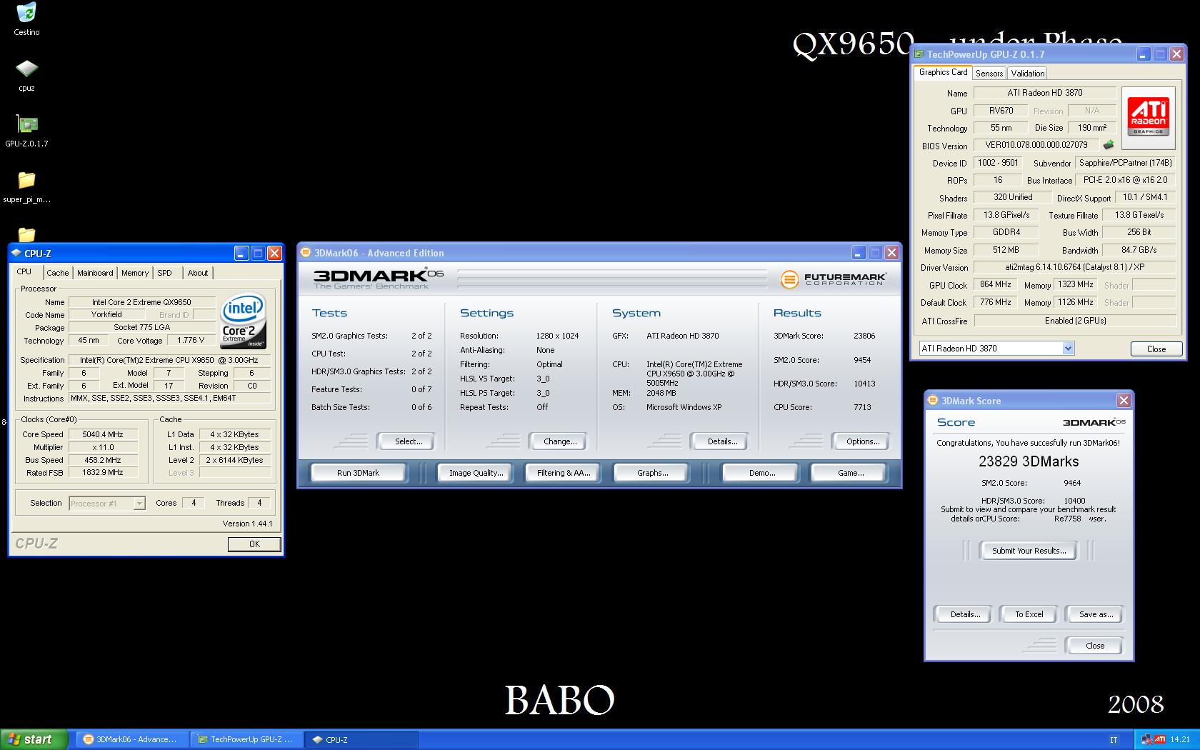The image size is (1200, 750).
Task: Click Run 3DMark button
Action: point(358,473)
